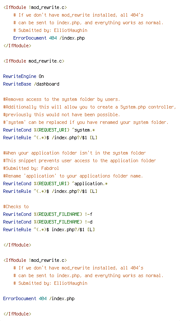Click the RewriteCond line containing '^application.*'

pos(55,183)
